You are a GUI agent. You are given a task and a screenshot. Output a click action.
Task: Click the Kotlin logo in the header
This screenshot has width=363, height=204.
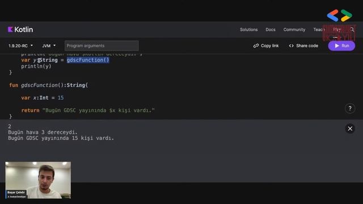[20, 29]
